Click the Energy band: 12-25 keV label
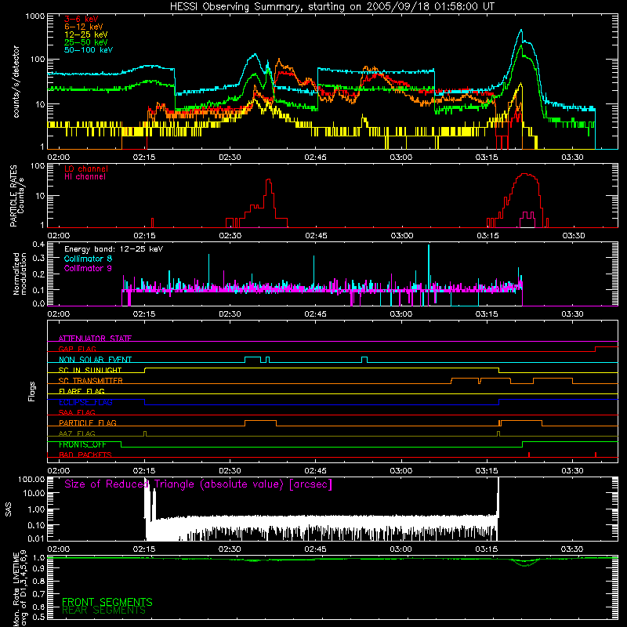 [x=114, y=249]
